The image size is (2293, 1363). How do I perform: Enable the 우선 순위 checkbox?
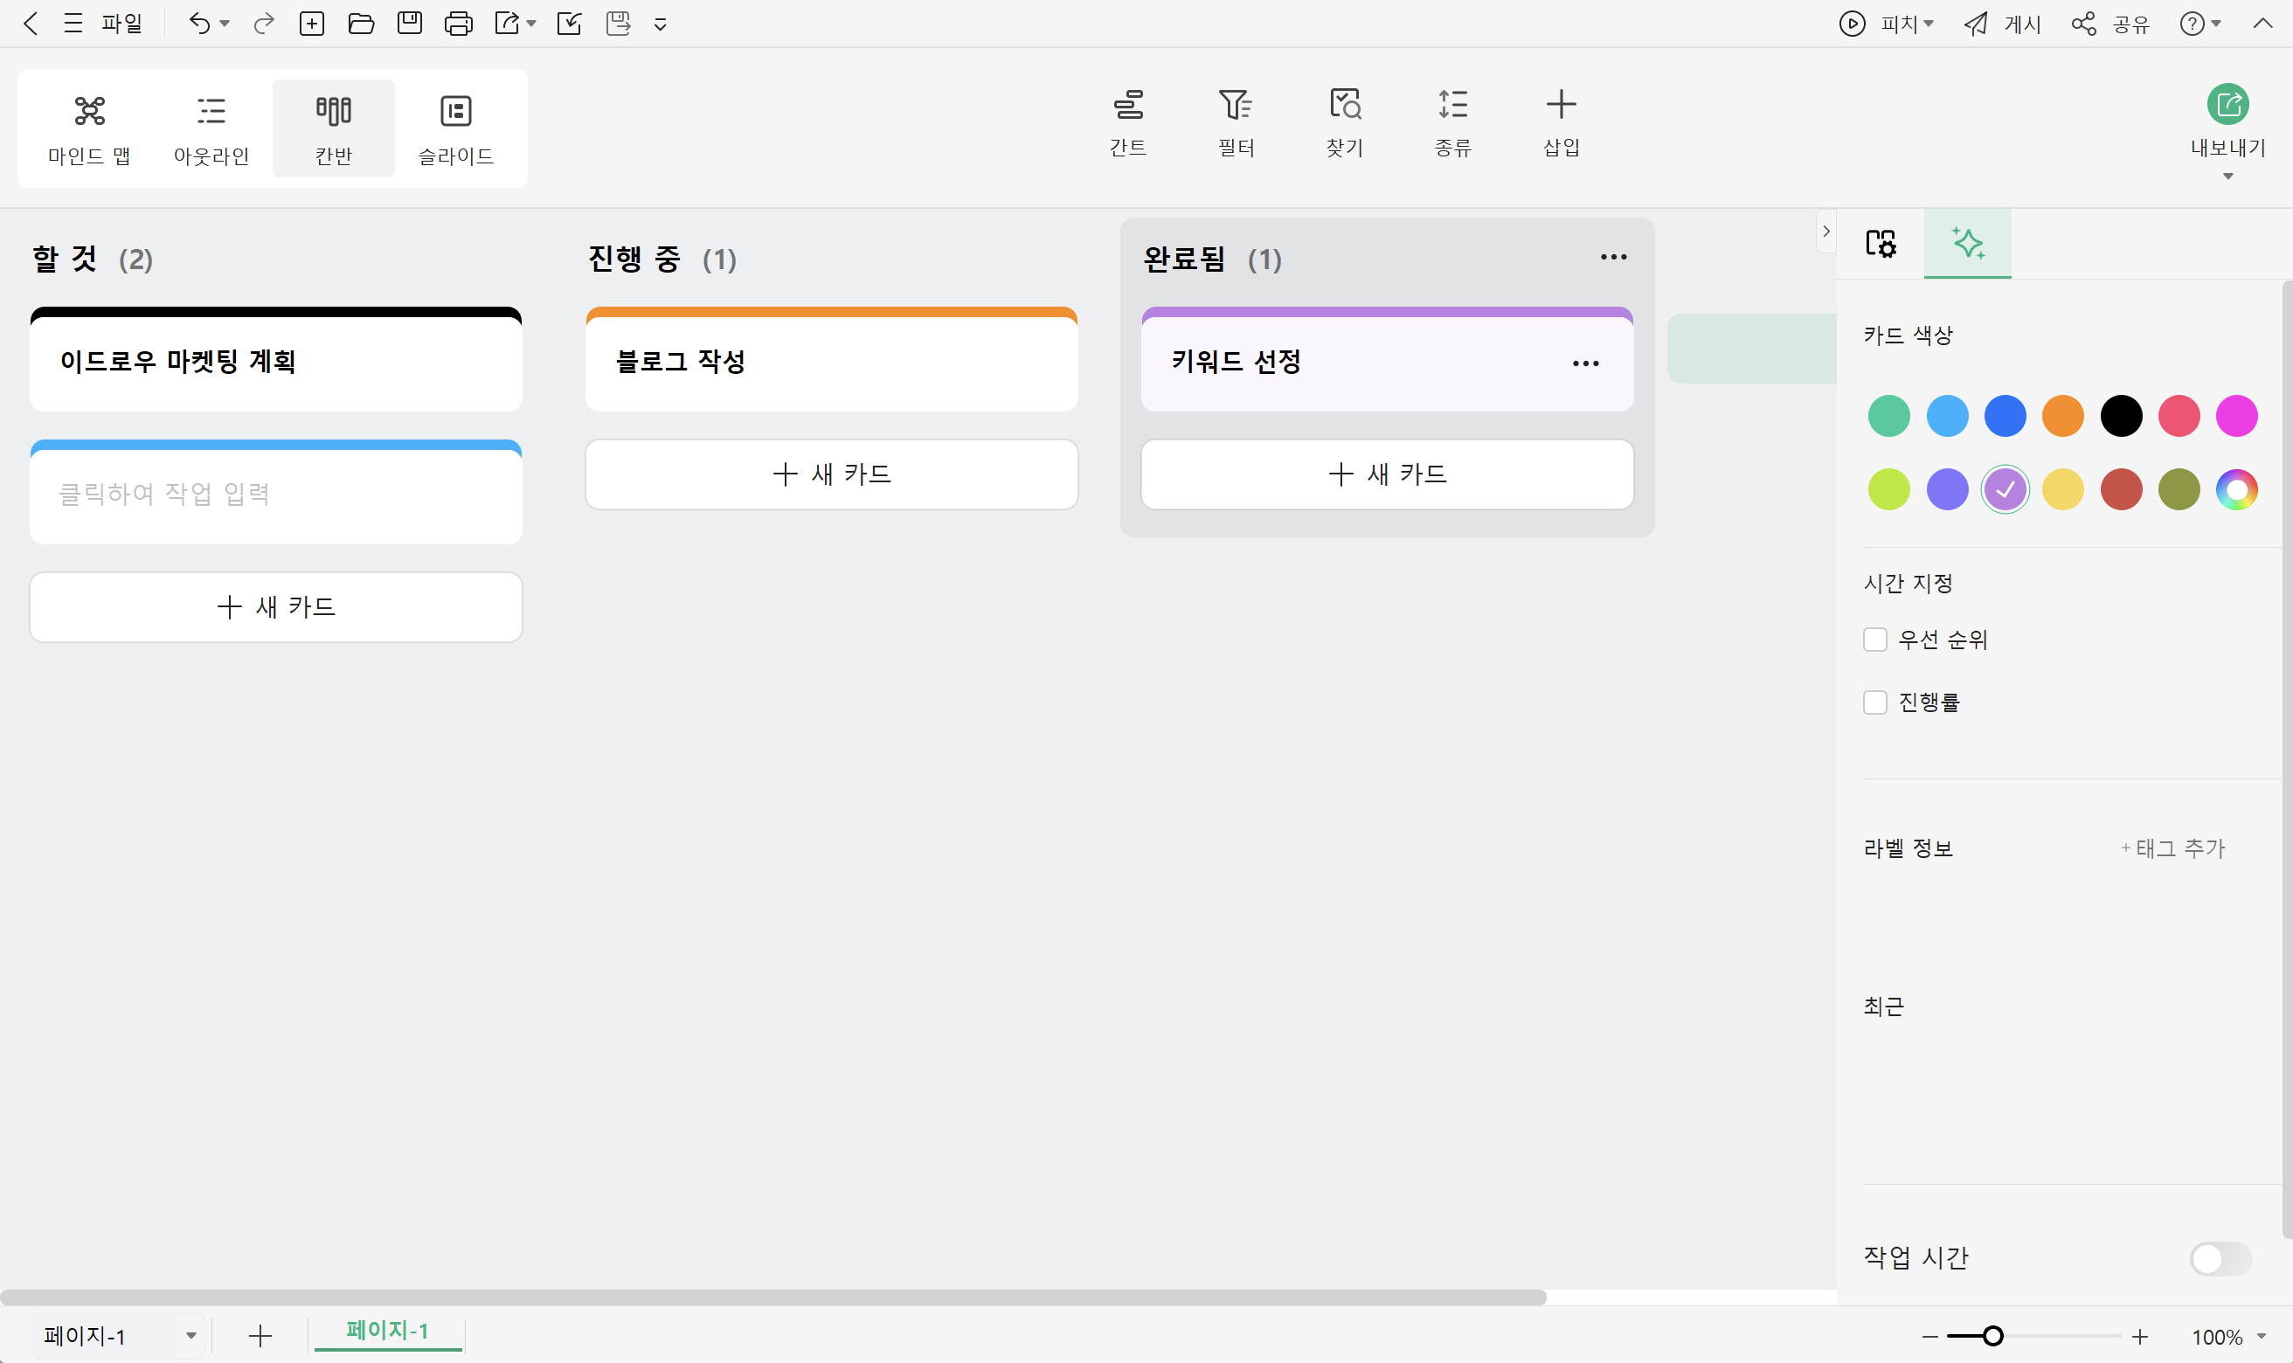[x=1876, y=640]
